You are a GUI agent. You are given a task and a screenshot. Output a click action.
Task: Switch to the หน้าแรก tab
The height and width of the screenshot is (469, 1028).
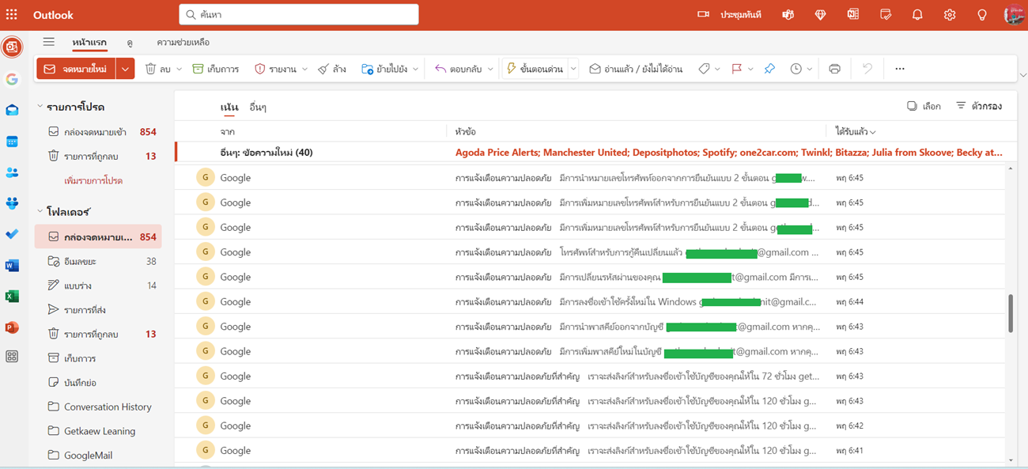89,42
